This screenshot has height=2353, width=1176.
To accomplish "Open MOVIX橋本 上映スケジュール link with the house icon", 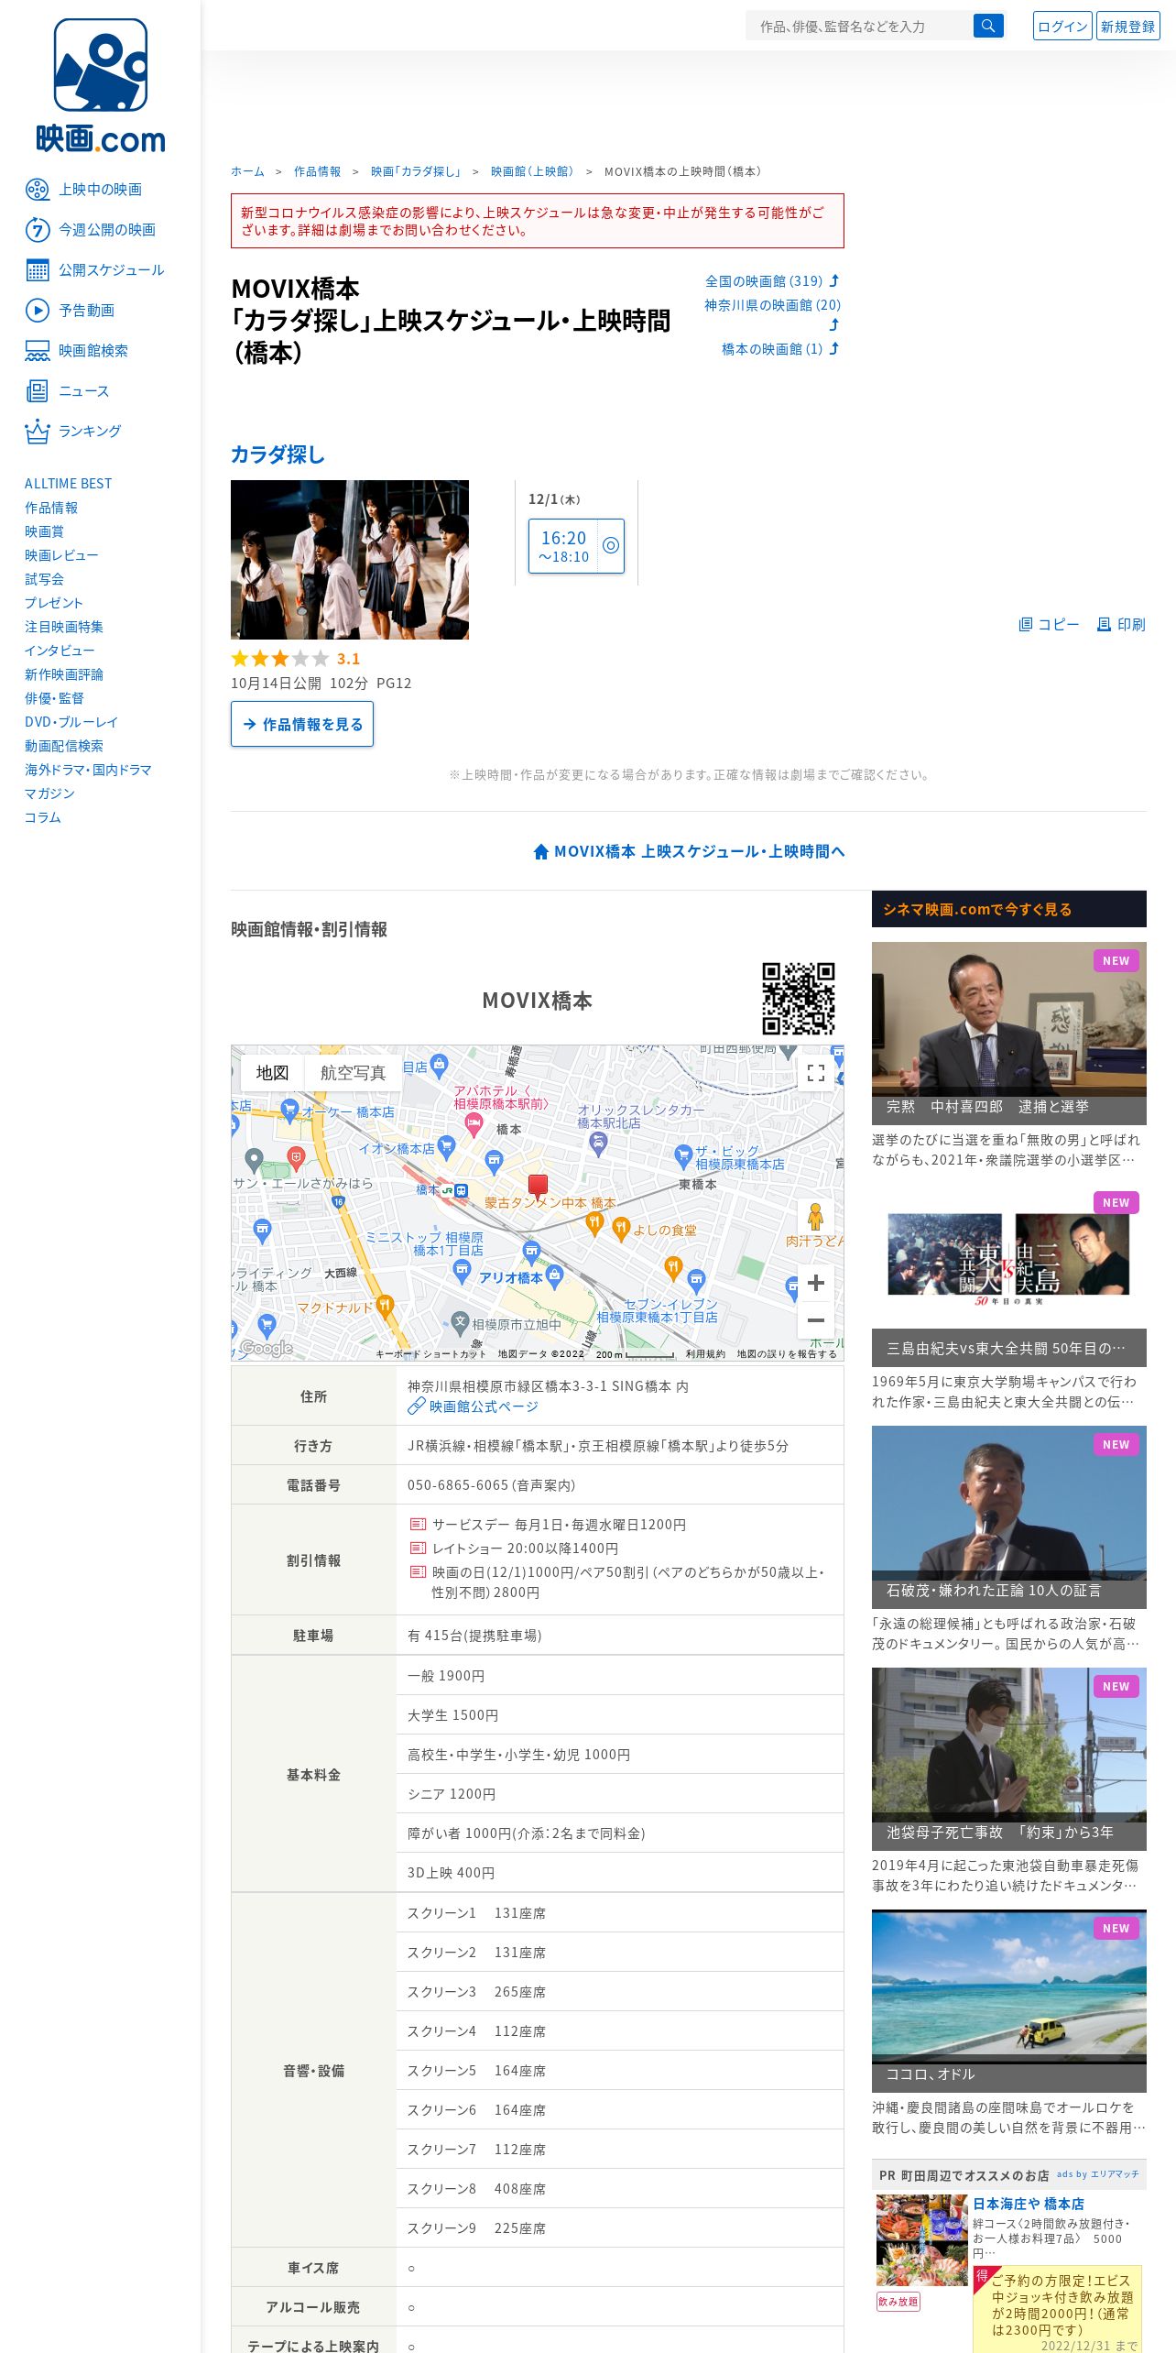I will (689, 851).
